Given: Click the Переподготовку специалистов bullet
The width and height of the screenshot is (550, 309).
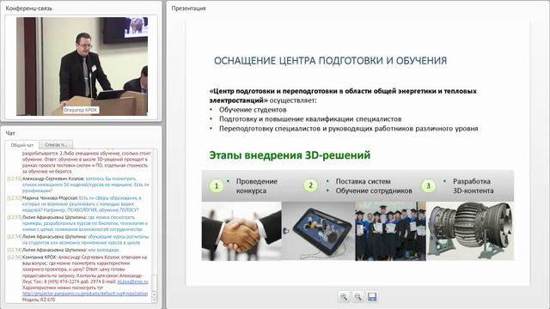Looking at the screenshot, I should (348, 129).
